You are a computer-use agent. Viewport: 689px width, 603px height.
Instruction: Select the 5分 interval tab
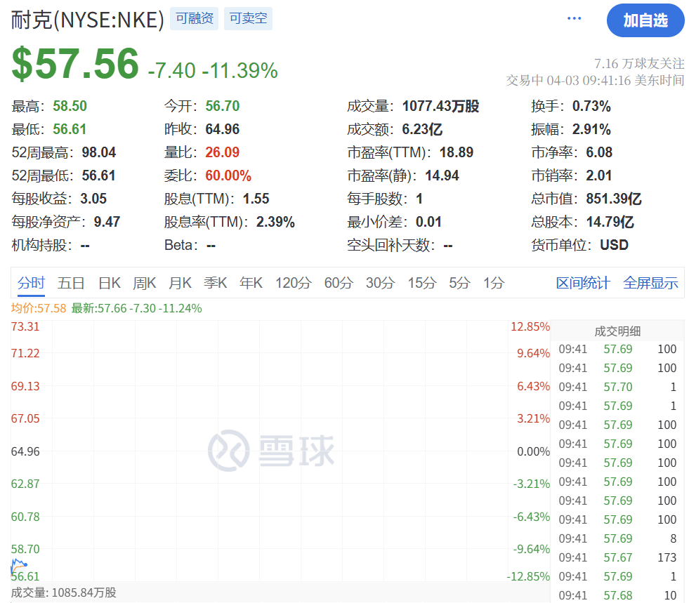[459, 282]
